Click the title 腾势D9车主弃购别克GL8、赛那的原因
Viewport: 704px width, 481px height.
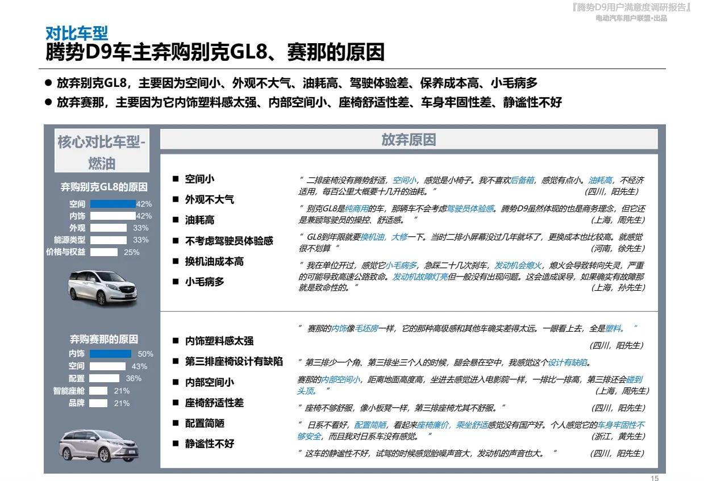pos(215,52)
